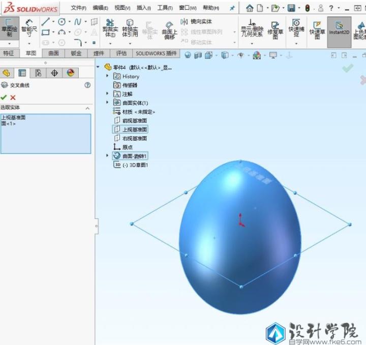Click Convert Entities (转换实体引用)
366x345 pixels.
point(130,28)
